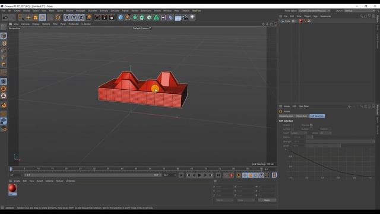Screen dimensions: 380x214
Task: Toggle the Y axis lock
Action: [74, 17]
